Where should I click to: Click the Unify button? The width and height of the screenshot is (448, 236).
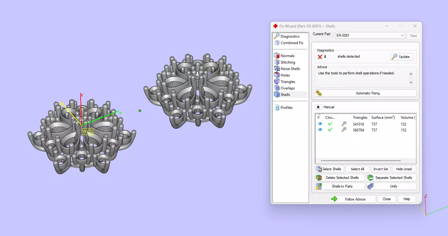pyautogui.click(x=391, y=186)
